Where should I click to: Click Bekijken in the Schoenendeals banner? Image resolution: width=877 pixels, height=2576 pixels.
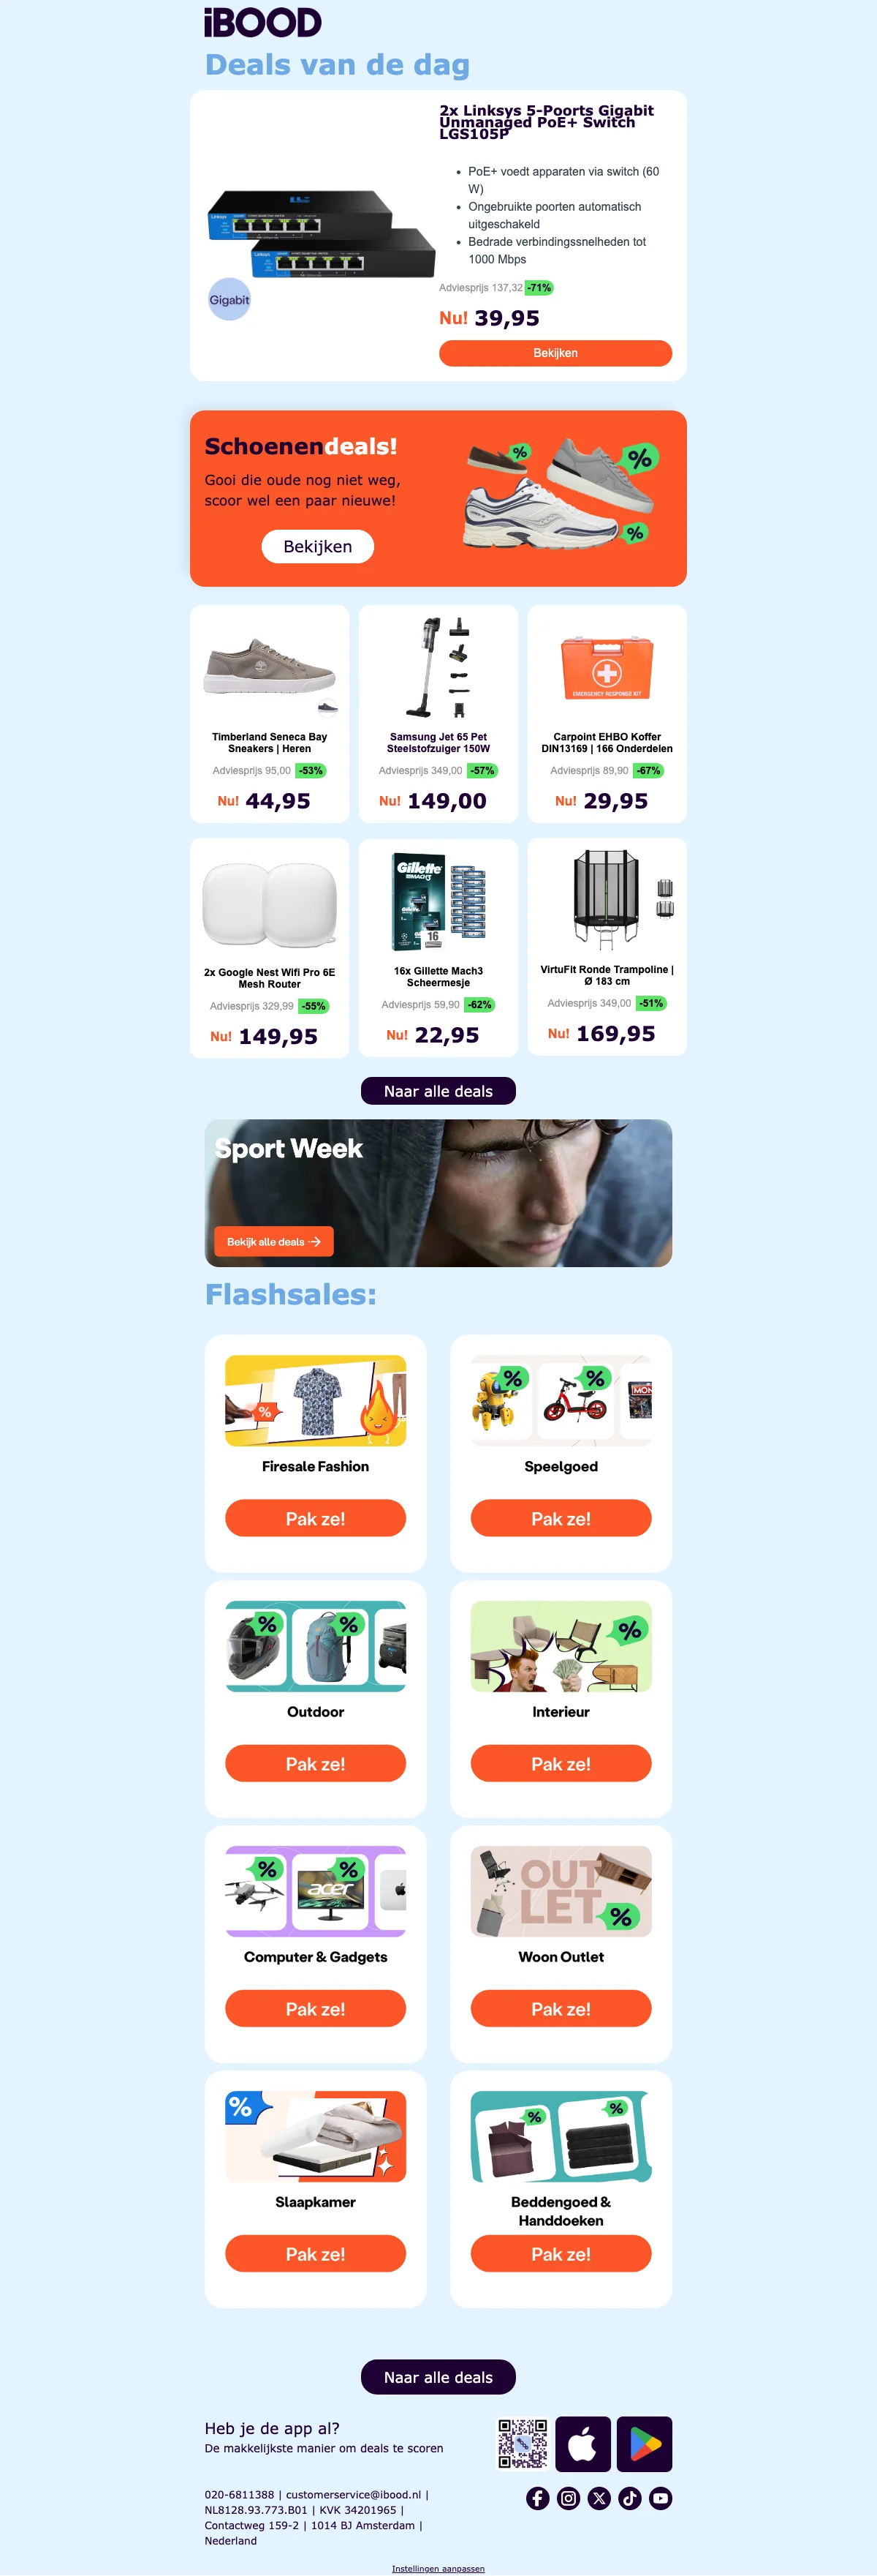coord(318,546)
